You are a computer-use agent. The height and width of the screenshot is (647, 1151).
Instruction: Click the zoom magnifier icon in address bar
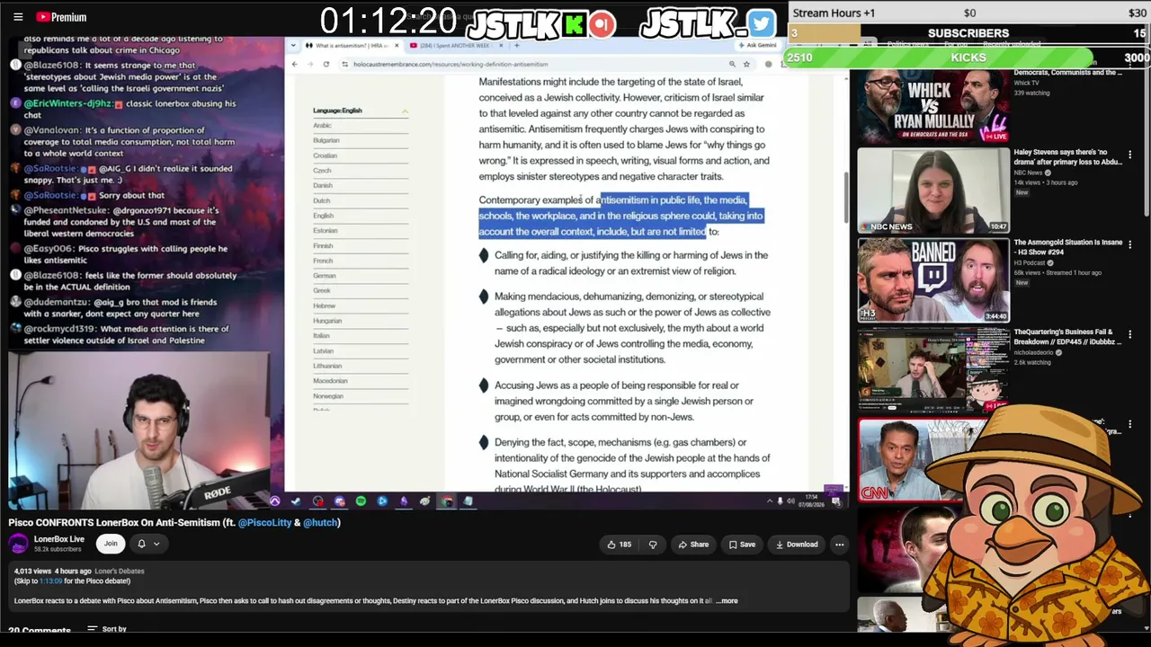tap(732, 65)
